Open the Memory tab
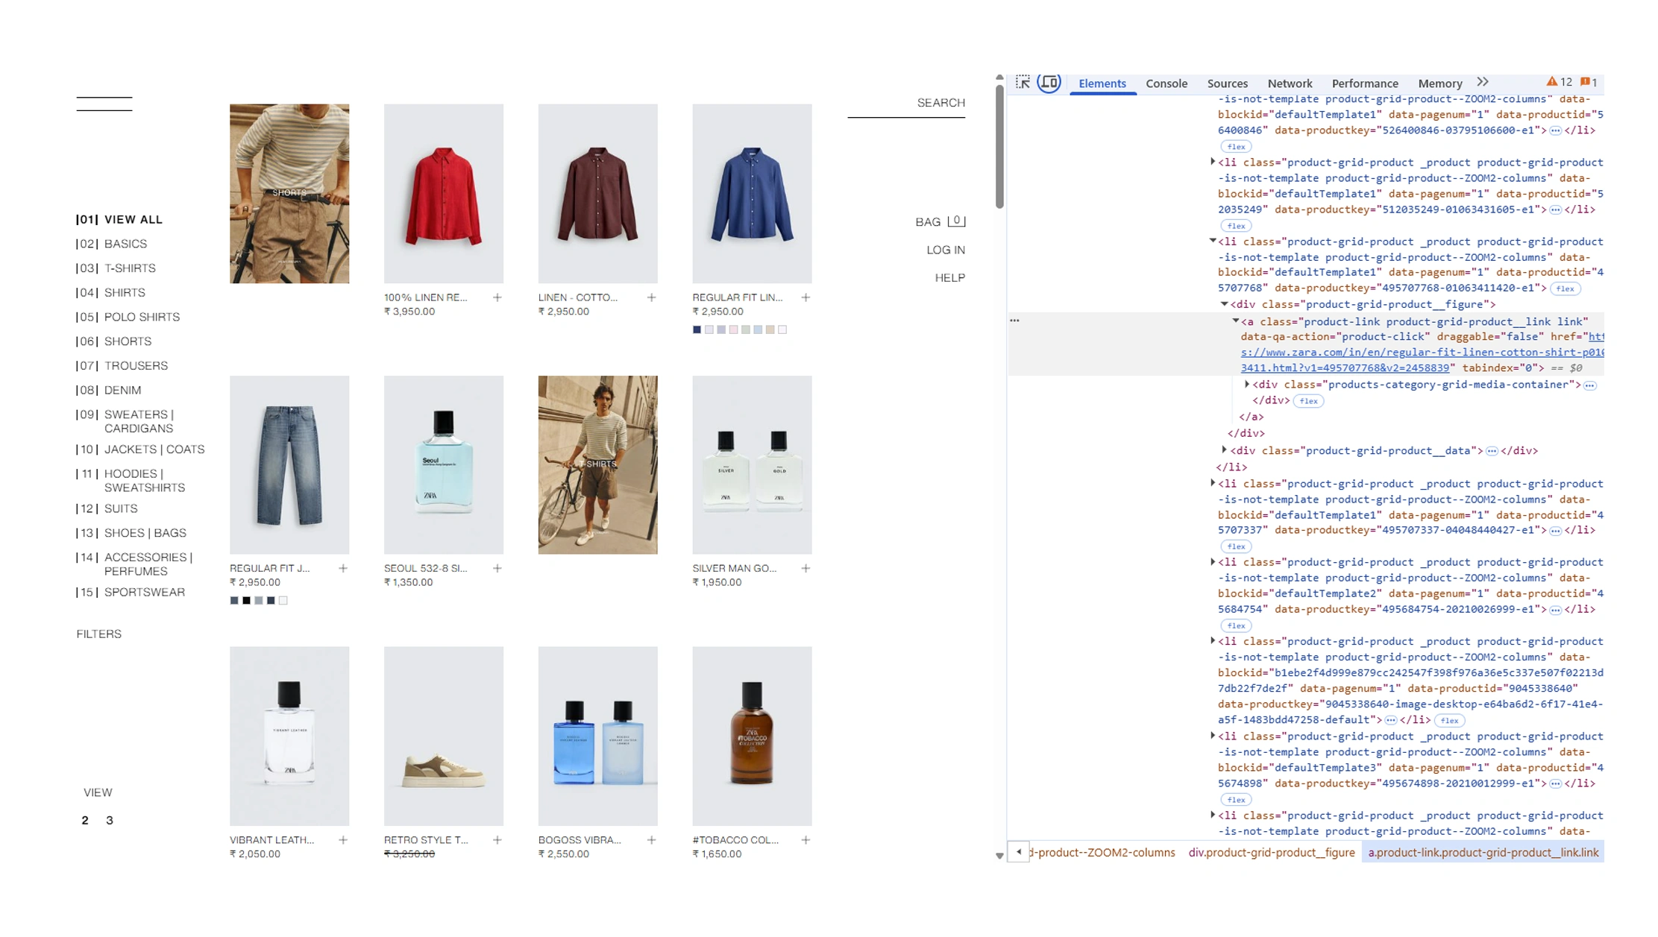 [1439, 83]
